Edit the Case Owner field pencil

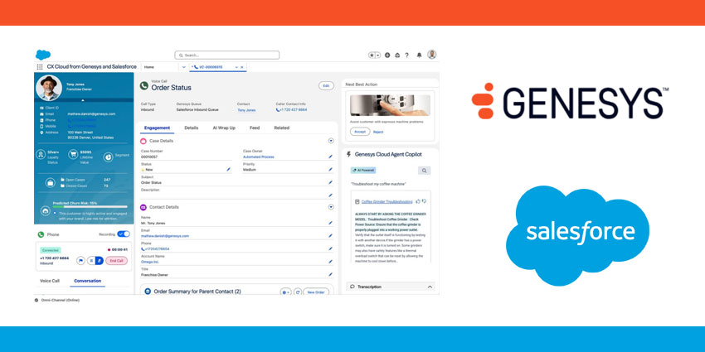[330, 157]
